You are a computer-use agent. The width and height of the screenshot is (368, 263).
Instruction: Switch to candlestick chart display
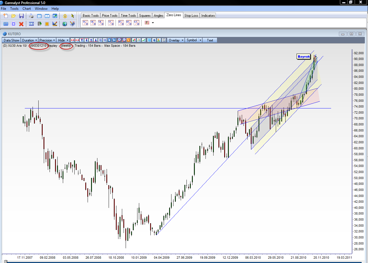pyautogui.click(x=134, y=40)
